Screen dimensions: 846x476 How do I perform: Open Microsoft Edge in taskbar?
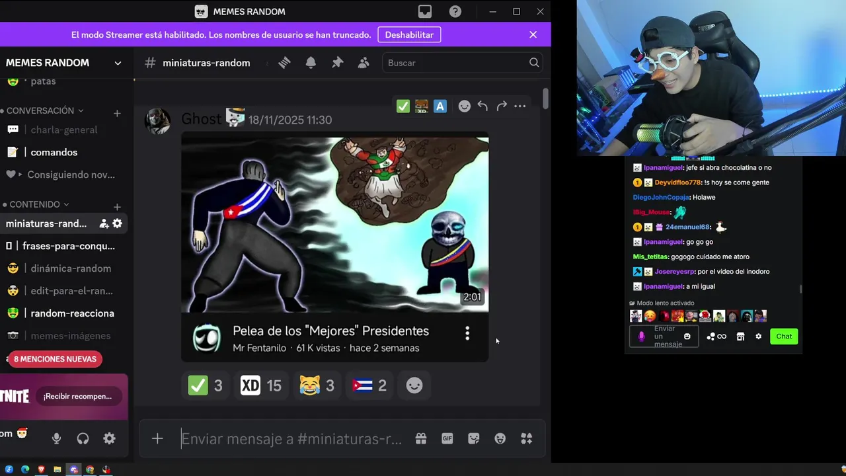pyautogui.click(x=25, y=469)
